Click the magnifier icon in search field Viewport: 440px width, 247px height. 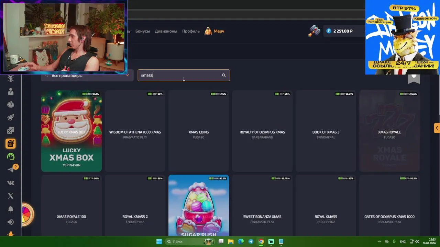(224, 75)
